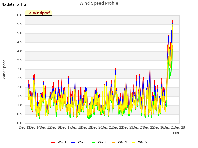Click the 'Time' x-axis label
Viewport: 198px width, 148px height.
(175, 132)
